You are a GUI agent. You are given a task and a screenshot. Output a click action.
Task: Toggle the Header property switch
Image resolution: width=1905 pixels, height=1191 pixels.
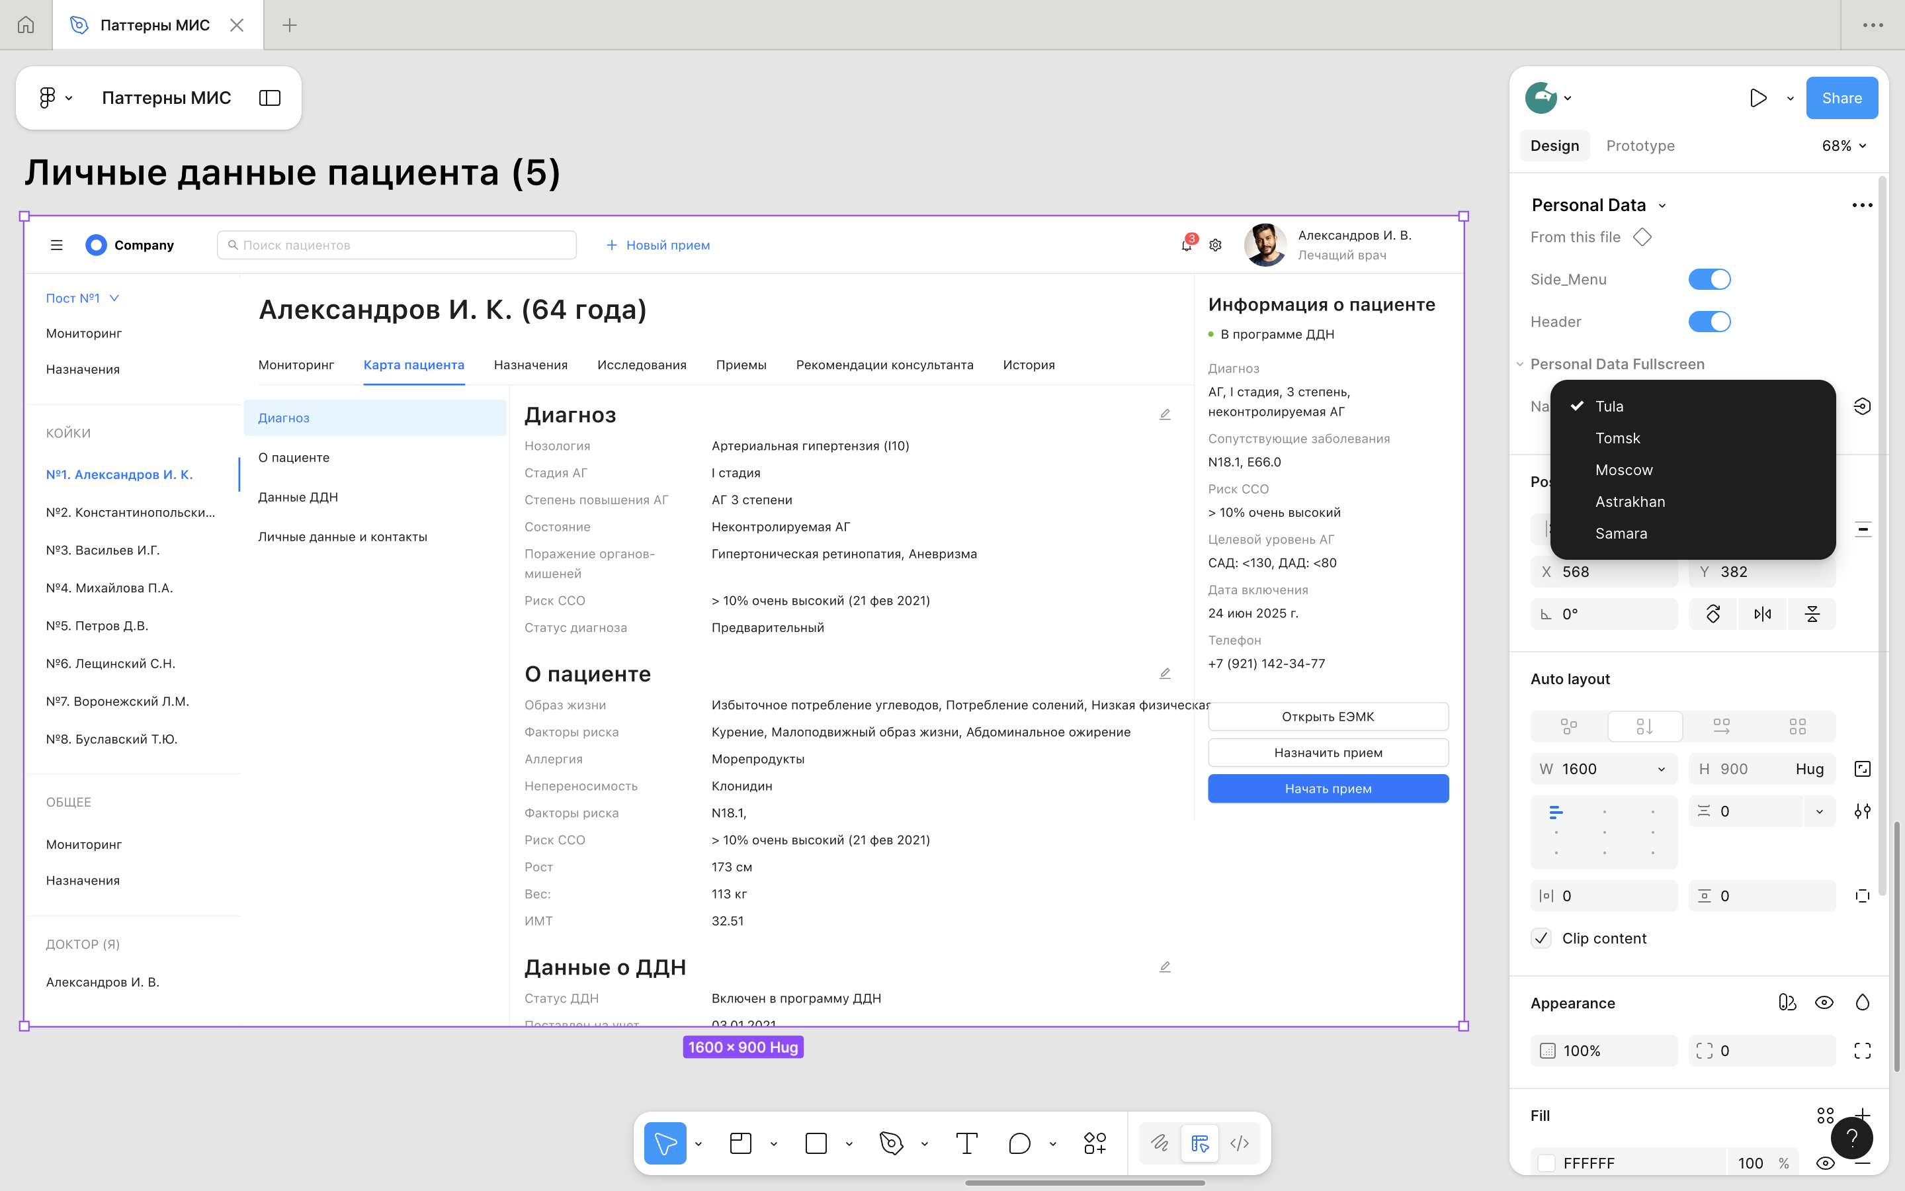1709,322
